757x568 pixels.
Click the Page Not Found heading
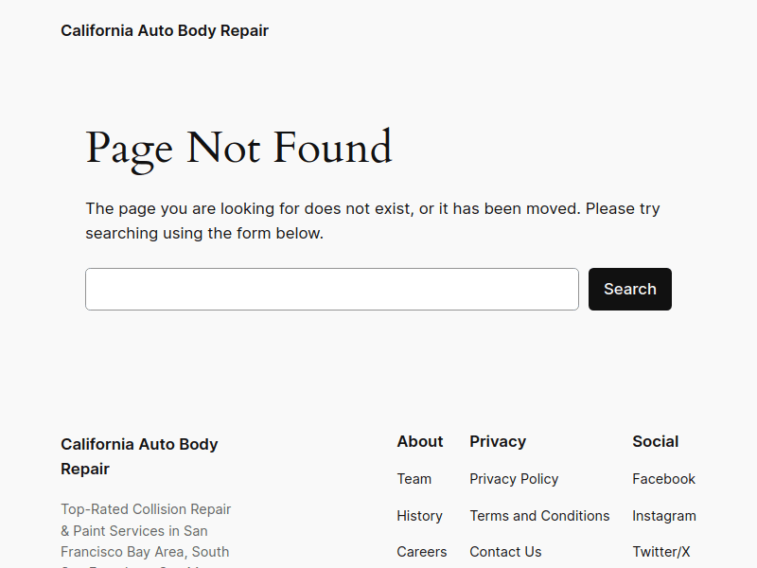(x=238, y=148)
